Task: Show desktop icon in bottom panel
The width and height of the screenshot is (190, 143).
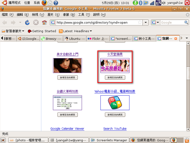Action: point(3,140)
